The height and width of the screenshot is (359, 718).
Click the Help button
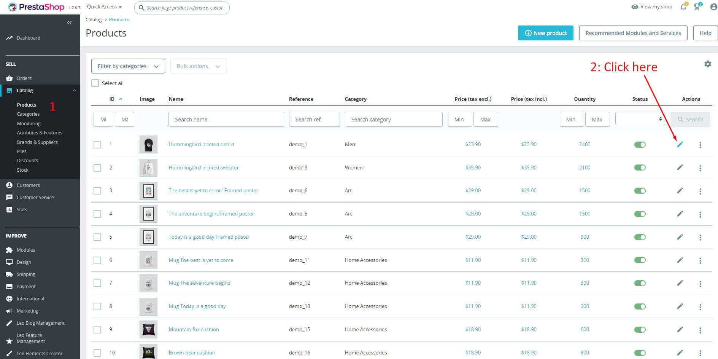(x=705, y=33)
